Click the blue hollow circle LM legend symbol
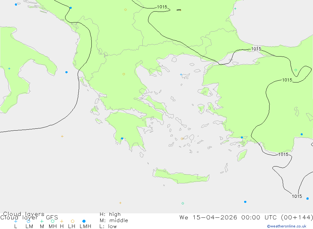313x229 pixels. point(28,221)
